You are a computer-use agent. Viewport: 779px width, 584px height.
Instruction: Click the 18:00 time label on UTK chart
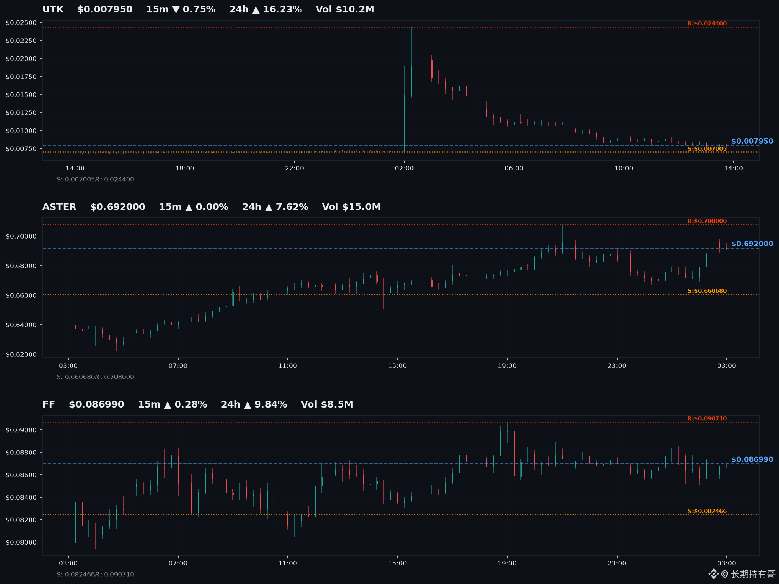pos(185,169)
